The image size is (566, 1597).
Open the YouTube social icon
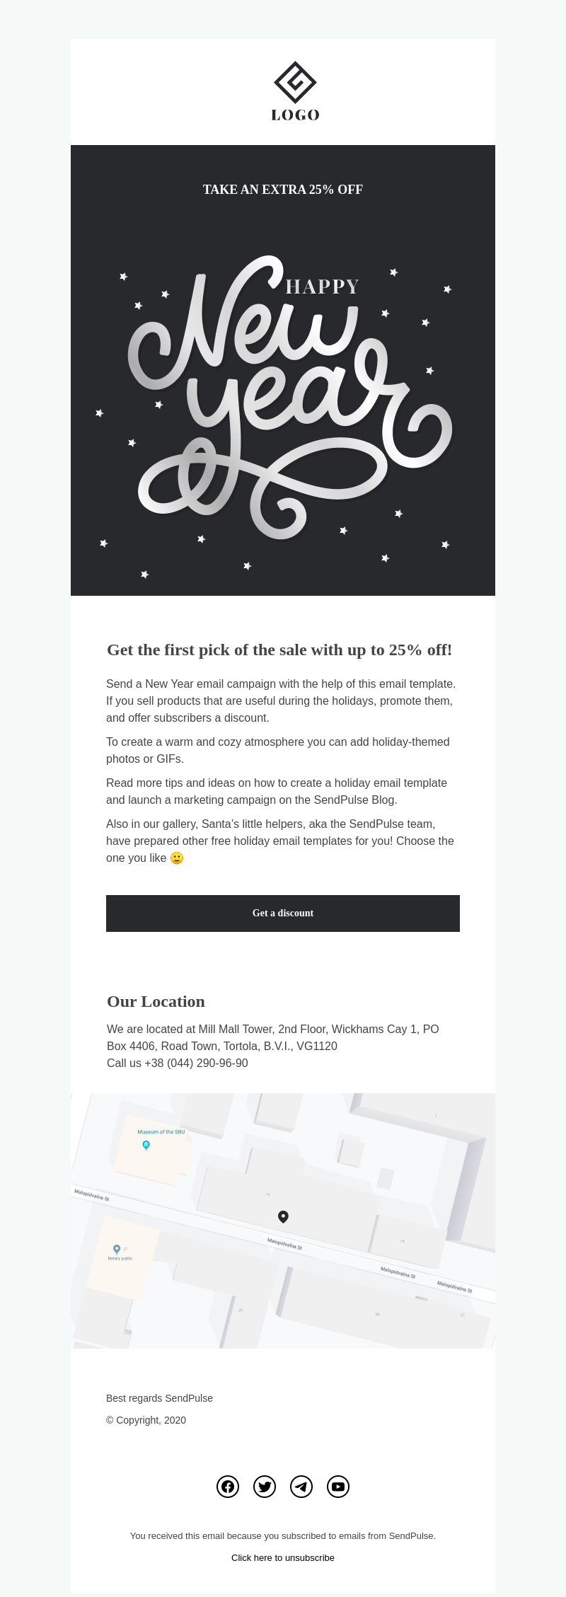pos(338,1487)
